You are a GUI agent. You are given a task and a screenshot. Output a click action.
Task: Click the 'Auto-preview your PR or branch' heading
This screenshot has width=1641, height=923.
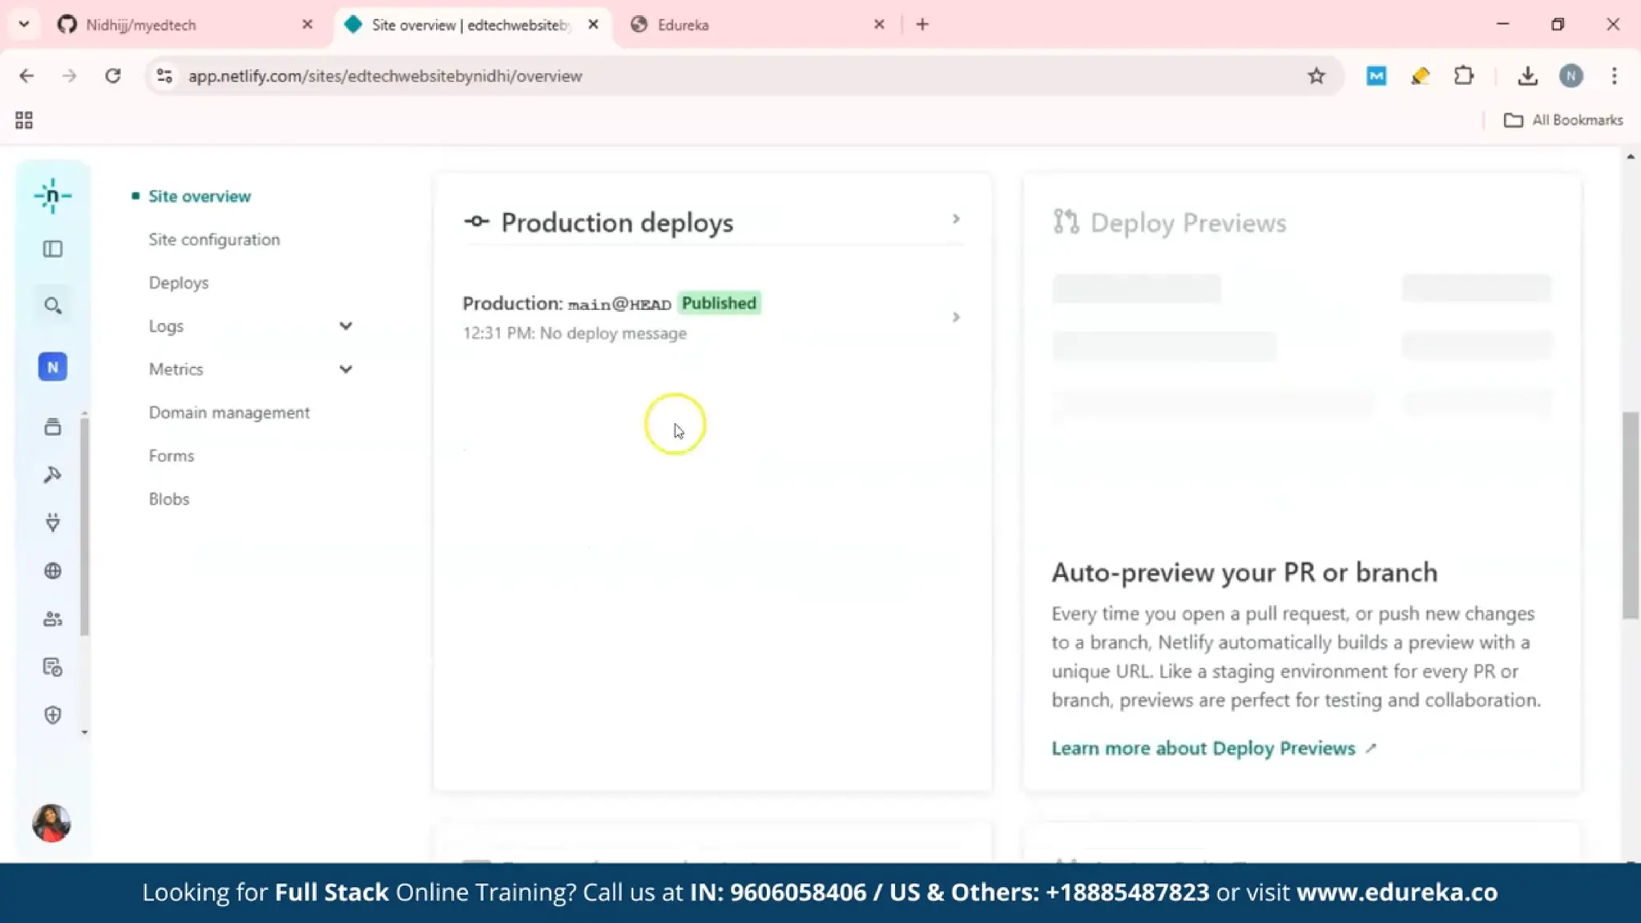coord(1244,573)
